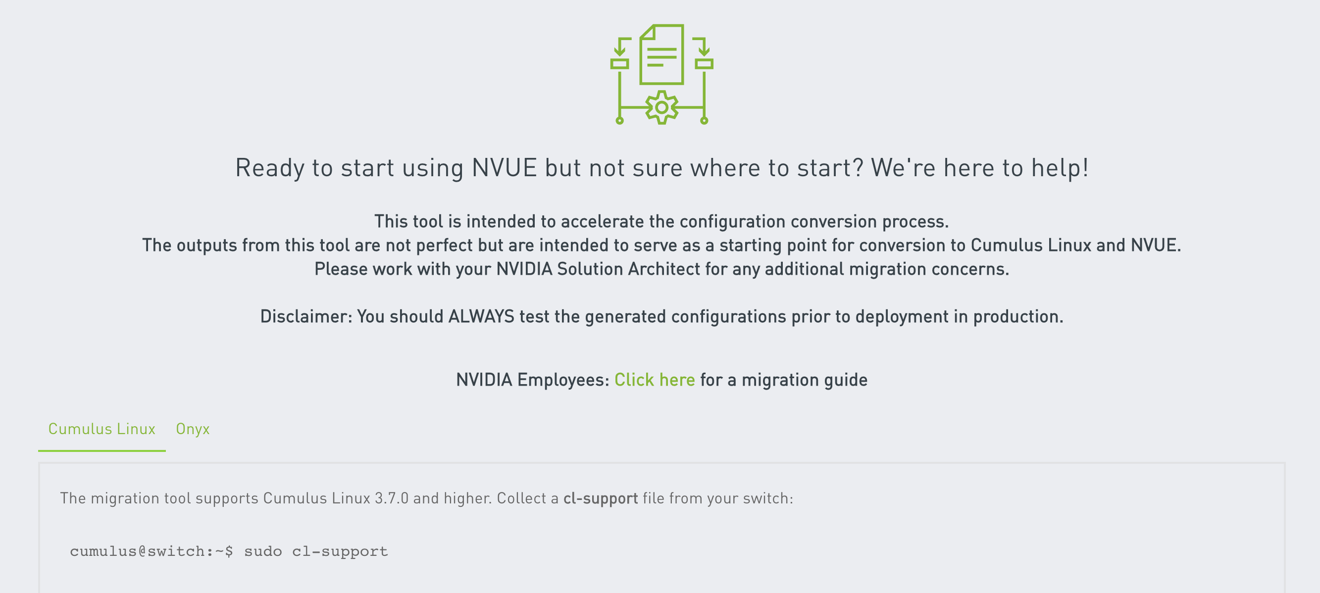Click the bold 'cl-support' word in instructions
The height and width of the screenshot is (593, 1320).
tap(600, 498)
